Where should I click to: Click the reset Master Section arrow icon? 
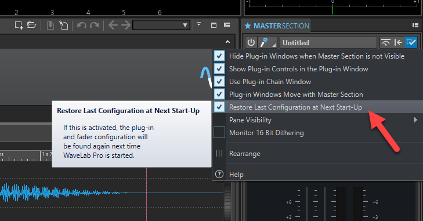(398, 42)
